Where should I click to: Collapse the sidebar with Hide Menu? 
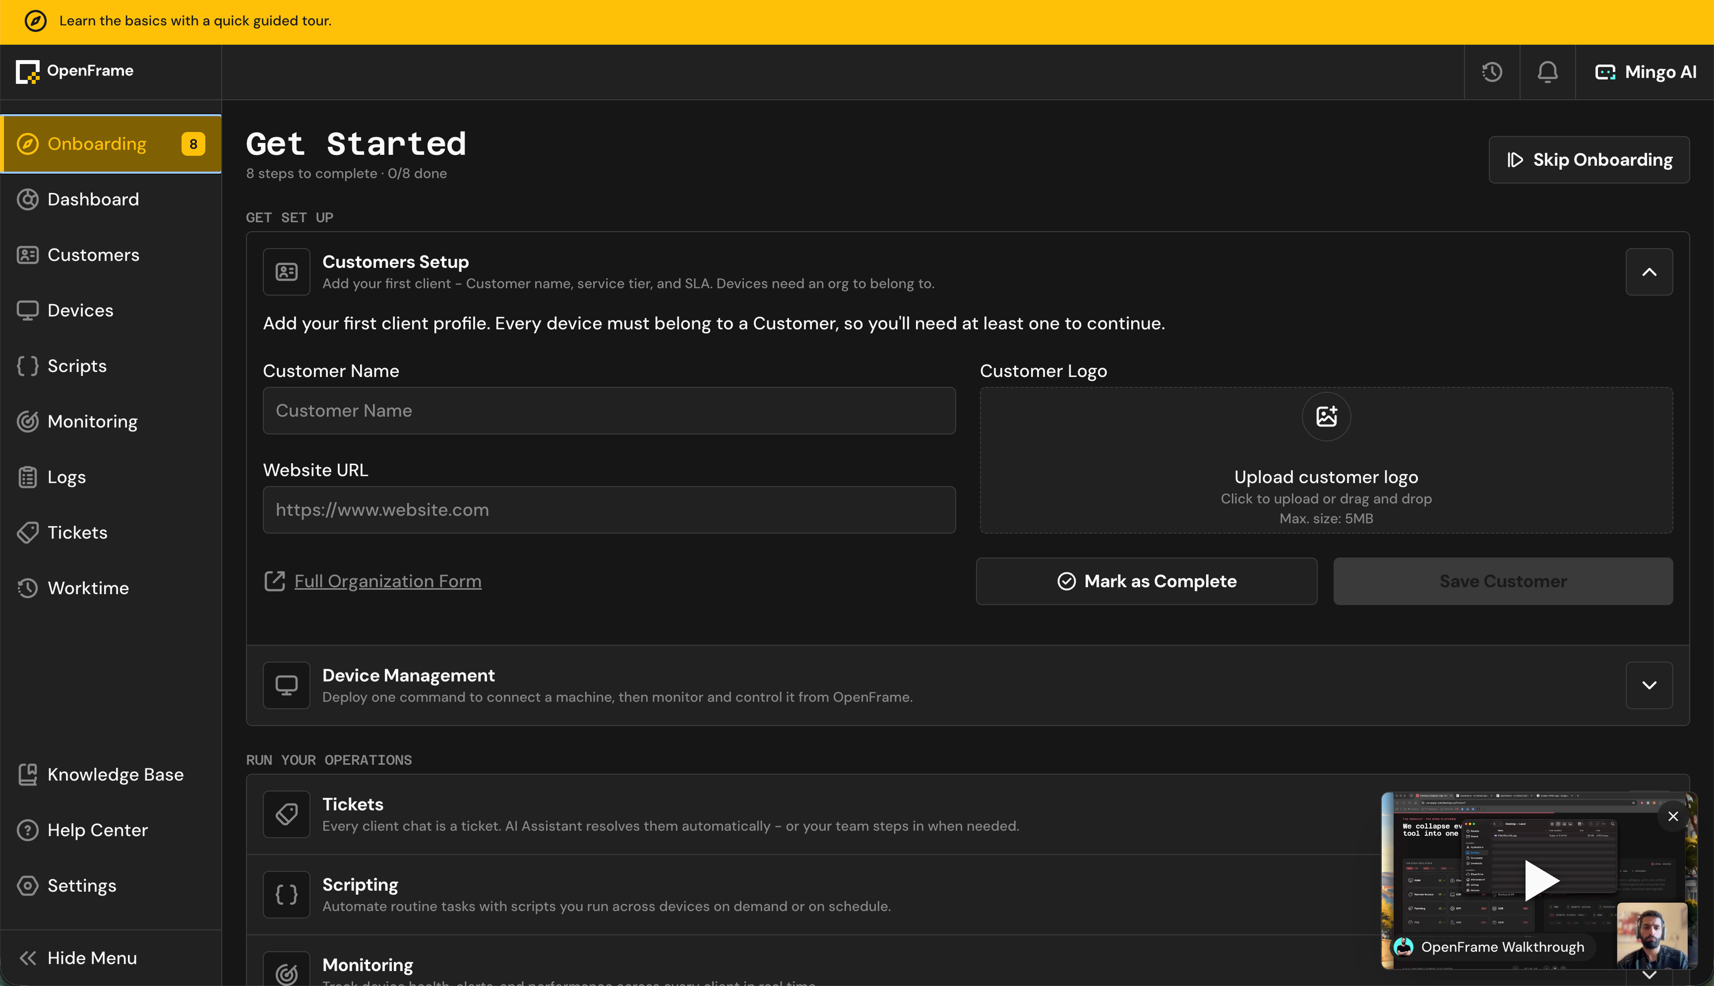[x=111, y=957]
